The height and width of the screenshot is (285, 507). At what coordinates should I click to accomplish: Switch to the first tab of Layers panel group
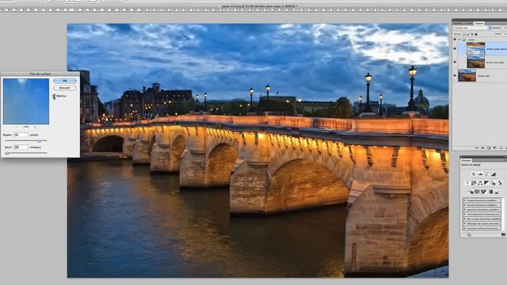point(458,23)
